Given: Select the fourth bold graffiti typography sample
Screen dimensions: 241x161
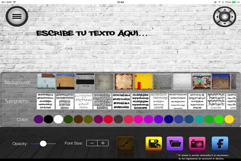Looking at the screenshot, I should [x=102, y=101].
